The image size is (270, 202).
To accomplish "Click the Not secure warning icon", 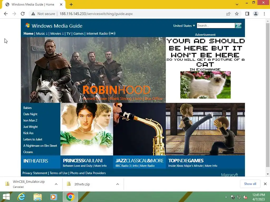I will pyautogui.click(x=33, y=14).
